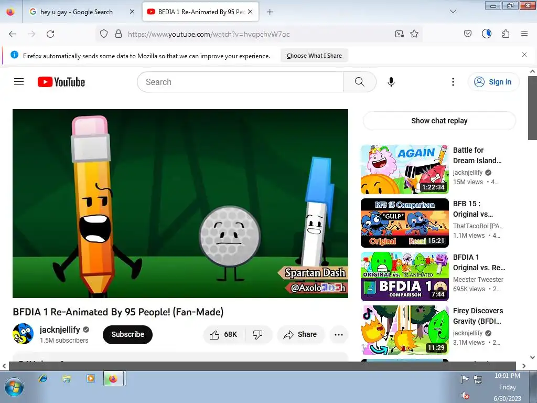Open Windows Explorer from taskbar
The height and width of the screenshot is (403, 537).
pyautogui.click(x=67, y=378)
